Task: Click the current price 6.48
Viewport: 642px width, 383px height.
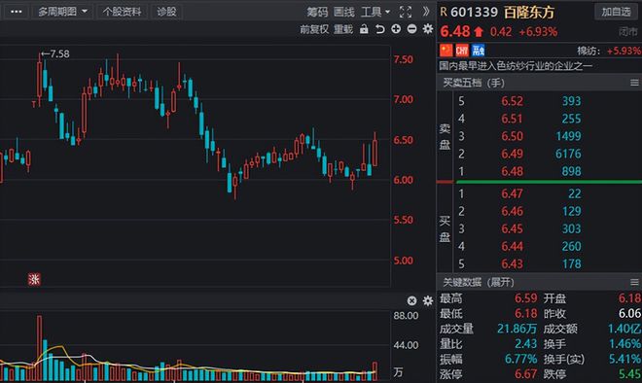Action: click(455, 31)
